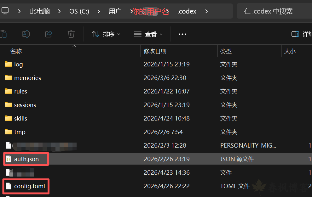This screenshot has height=197, width=312.
Task: Click the log folder icon
Action: pyautogui.click(x=9, y=64)
